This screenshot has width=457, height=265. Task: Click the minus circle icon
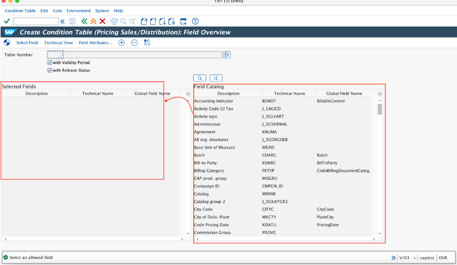coord(134,43)
